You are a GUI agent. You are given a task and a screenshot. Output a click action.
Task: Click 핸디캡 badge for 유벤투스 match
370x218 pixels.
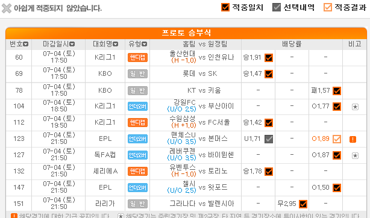tap(137, 172)
